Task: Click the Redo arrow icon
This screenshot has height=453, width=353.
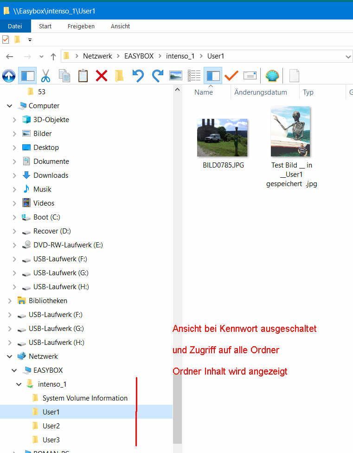Action: pos(157,76)
